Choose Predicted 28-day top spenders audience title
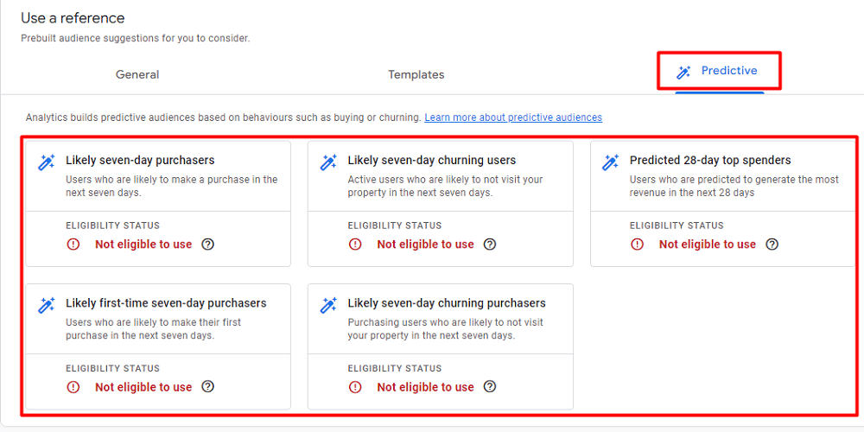864x432 pixels. point(710,160)
